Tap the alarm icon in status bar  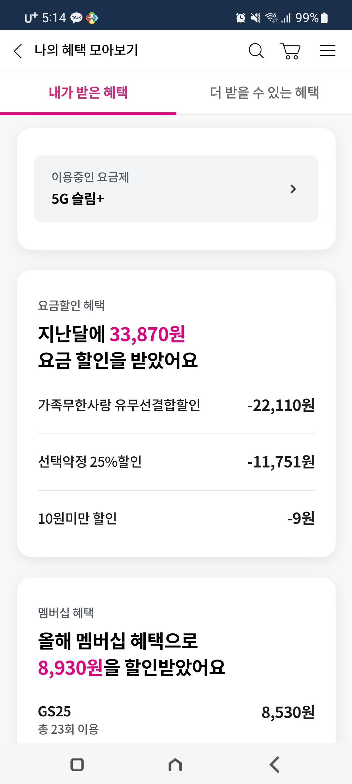(x=241, y=18)
